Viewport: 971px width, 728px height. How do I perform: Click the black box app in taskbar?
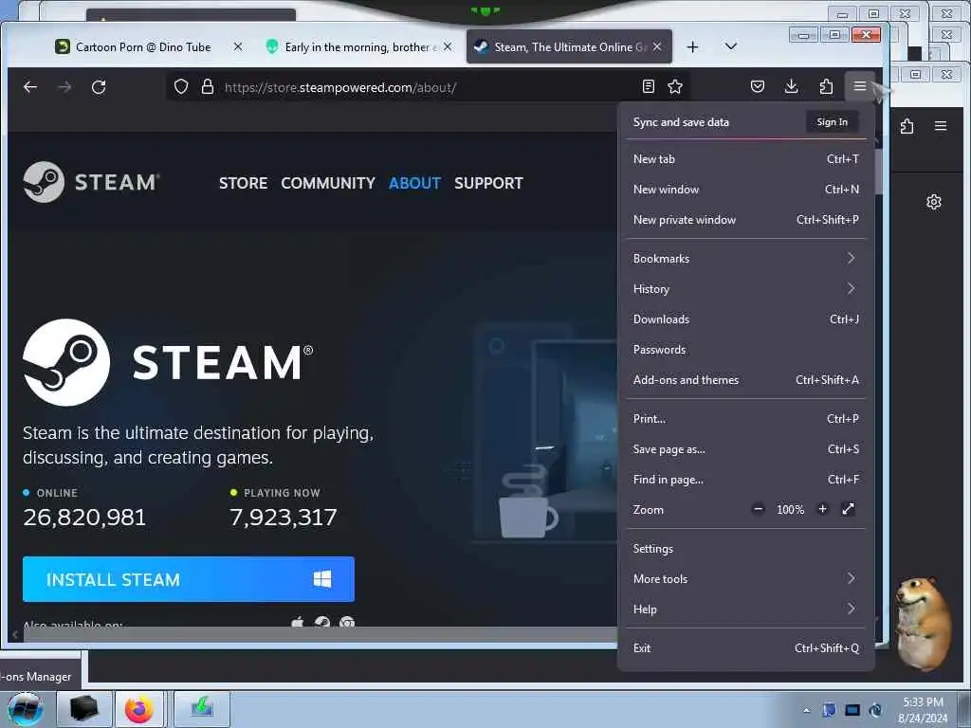(83, 709)
